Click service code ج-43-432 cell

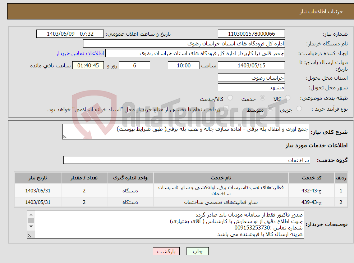[312, 191]
